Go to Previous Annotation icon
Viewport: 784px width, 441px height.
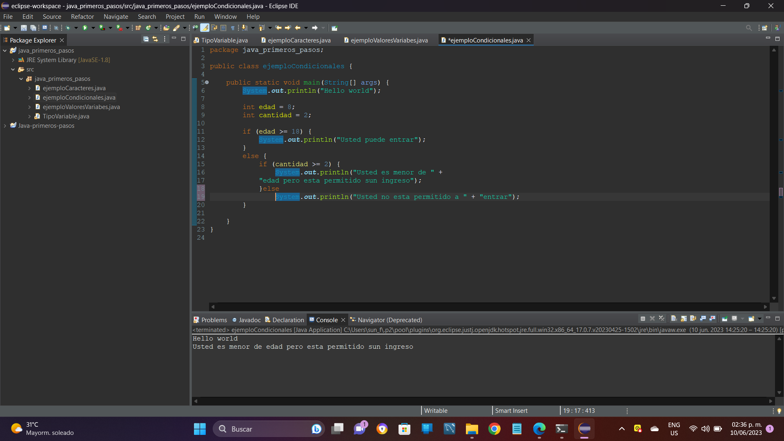pyautogui.click(x=262, y=28)
